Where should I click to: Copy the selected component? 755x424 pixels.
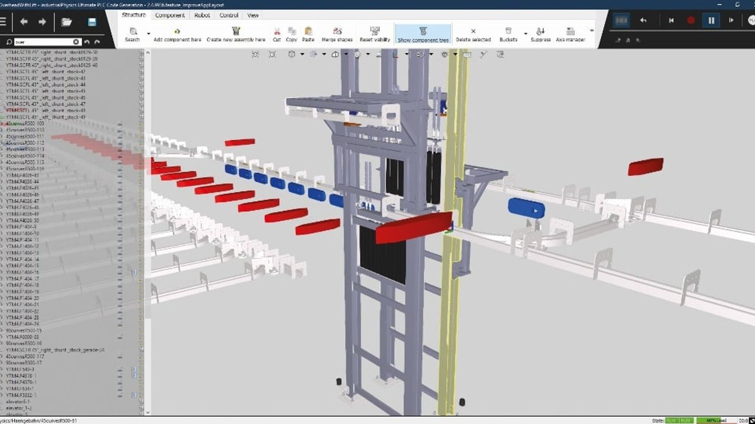[x=292, y=34]
